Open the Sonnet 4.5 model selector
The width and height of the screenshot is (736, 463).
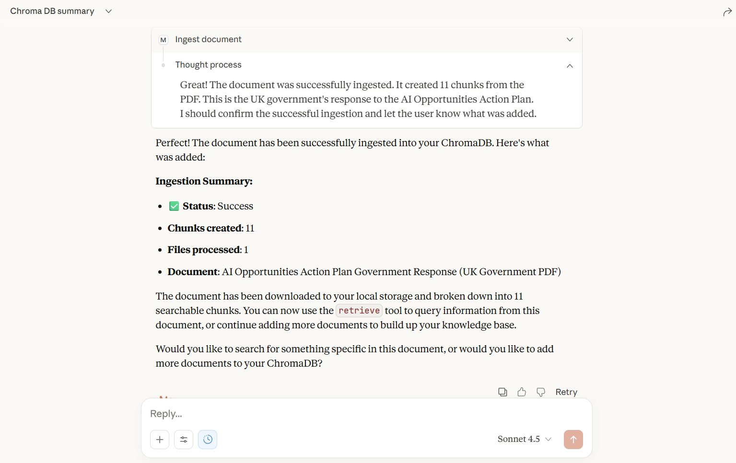pyautogui.click(x=524, y=439)
